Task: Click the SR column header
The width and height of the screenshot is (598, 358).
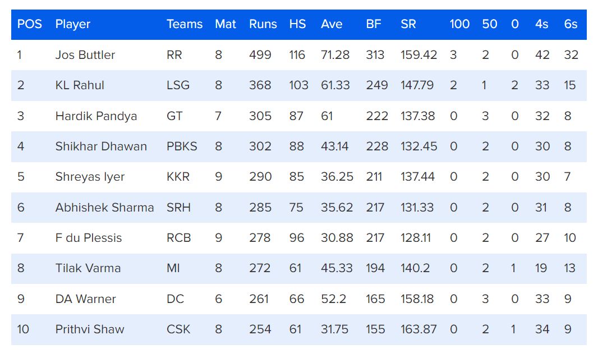Action: pyautogui.click(x=408, y=24)
